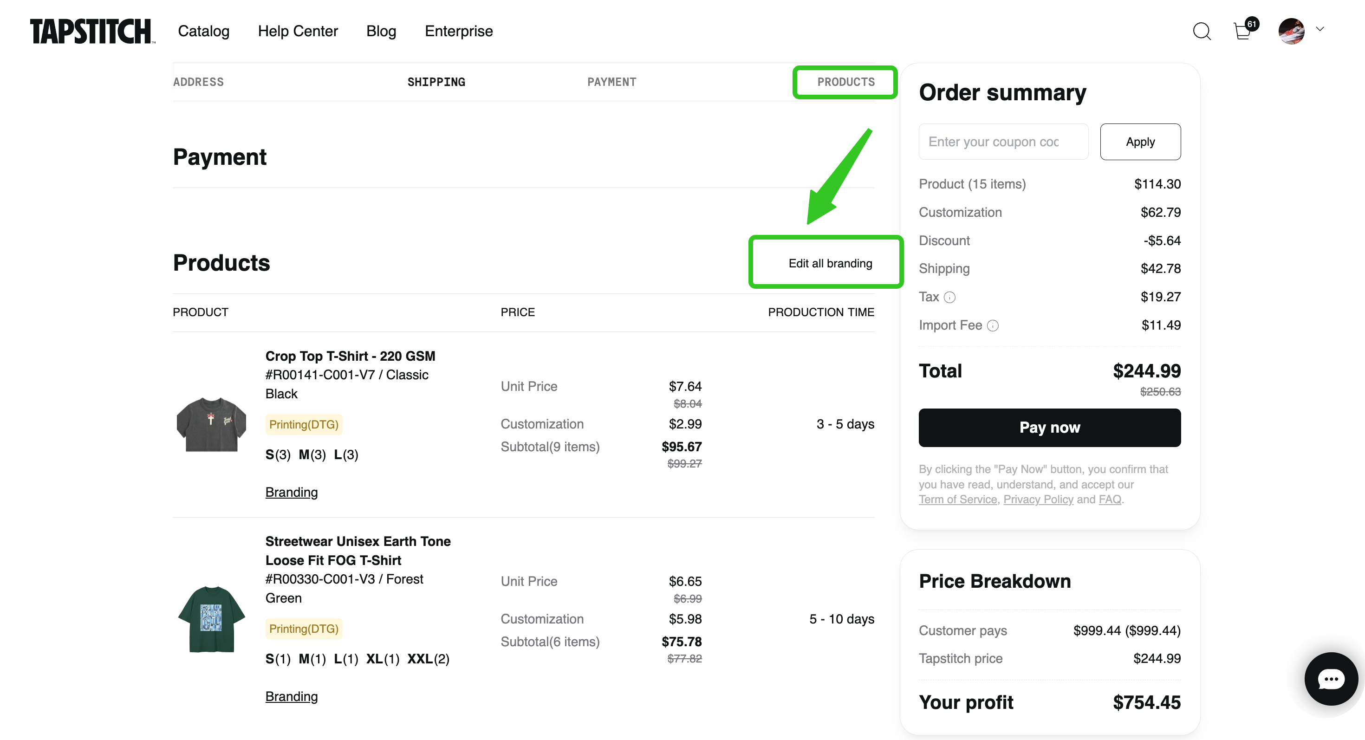The image size is (1365, 740).
Task: Click the Tax info icon
Action: (x=949, y=297)
